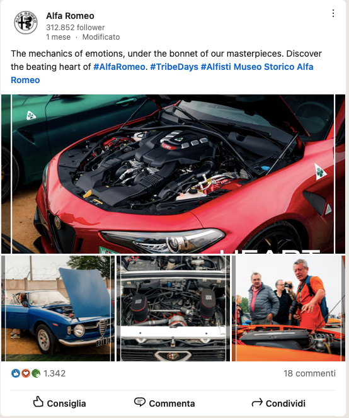
Task: Open the white car engine photo
Action: click(x=173, y=308)
